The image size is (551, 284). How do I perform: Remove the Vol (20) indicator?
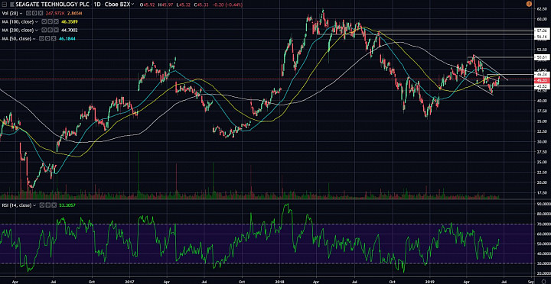pos(41,13)
